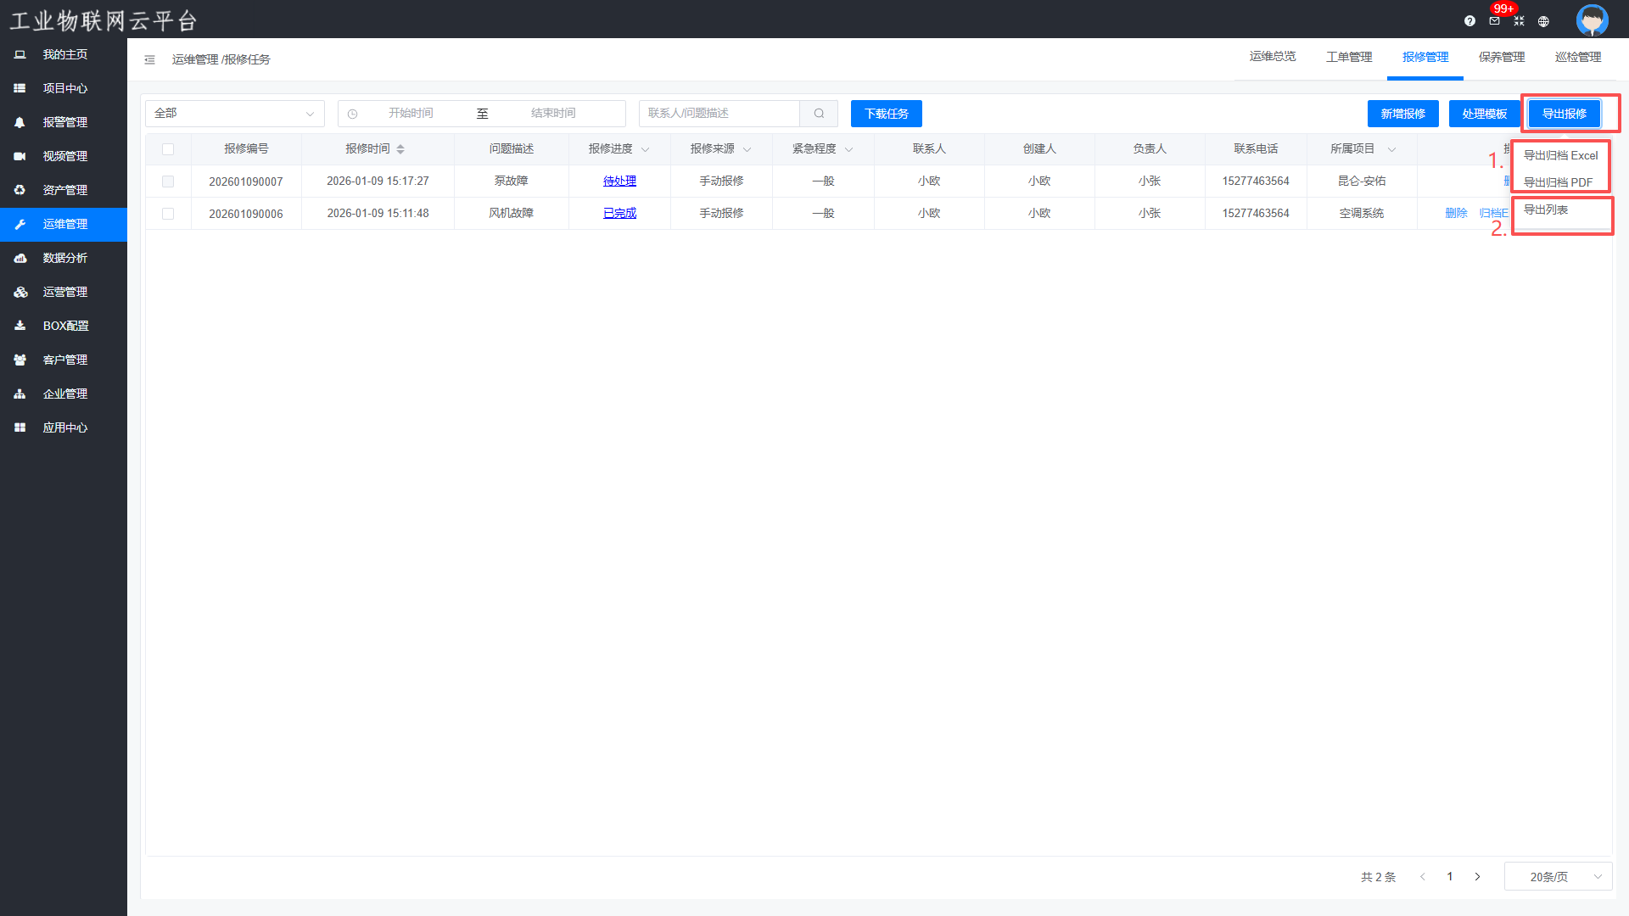The height and width of the screenshot is (916, 1629).
Task: Sort by 报修时间 using sort arrows
Action: (x=400, y=149)
